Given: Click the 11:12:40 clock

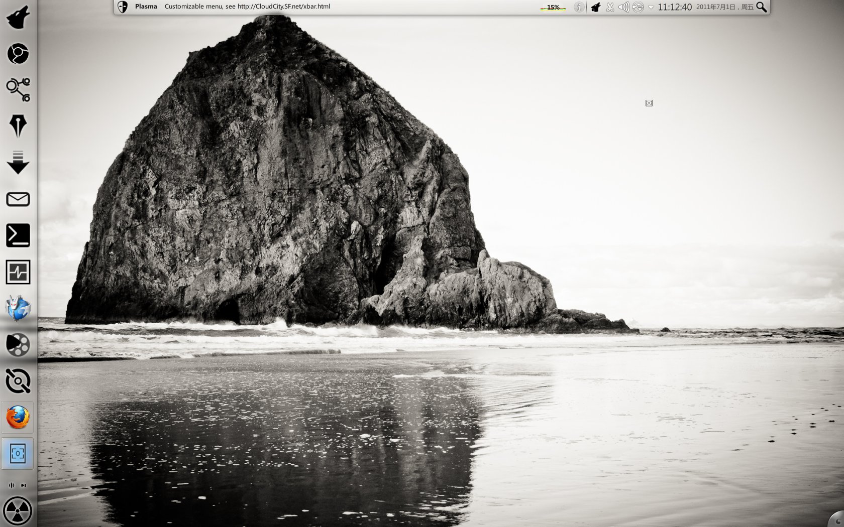Looking at the screenshot, I should 675,7.
